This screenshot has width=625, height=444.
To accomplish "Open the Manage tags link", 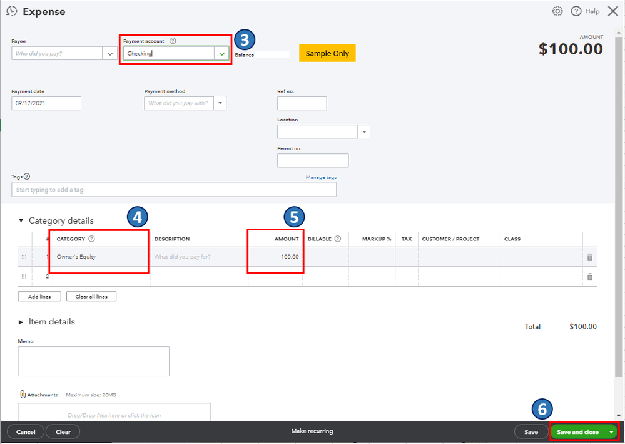I will click(x=321, y=177).
